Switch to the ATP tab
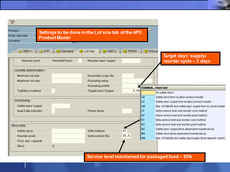 (45, 51)
